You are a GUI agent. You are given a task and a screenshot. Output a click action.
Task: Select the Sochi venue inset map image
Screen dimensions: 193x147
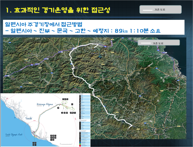[45, 120]
